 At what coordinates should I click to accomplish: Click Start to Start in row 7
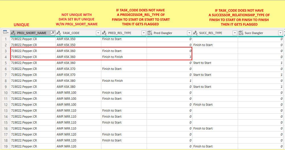point(202,75)
